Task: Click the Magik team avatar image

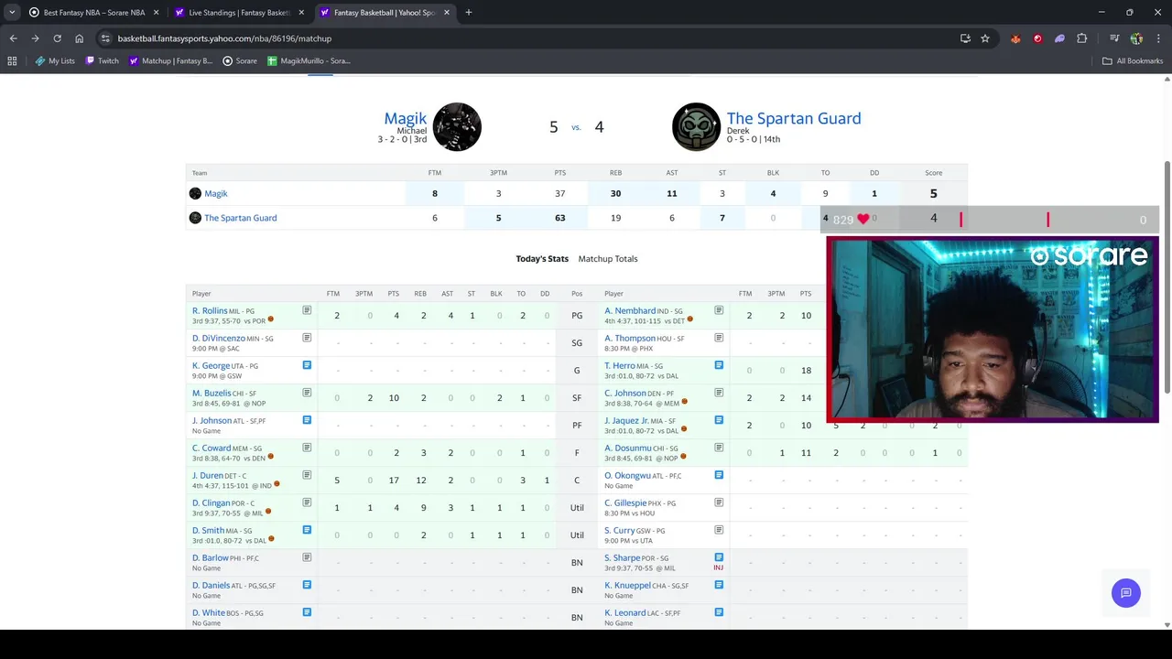Action: [x=457, y=126]
